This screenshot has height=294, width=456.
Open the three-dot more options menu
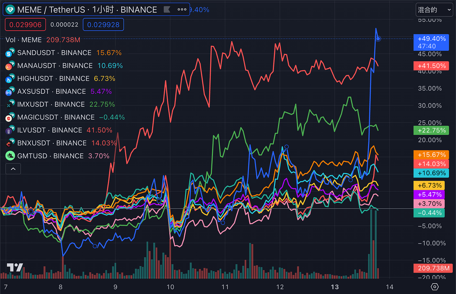point(182,9)
